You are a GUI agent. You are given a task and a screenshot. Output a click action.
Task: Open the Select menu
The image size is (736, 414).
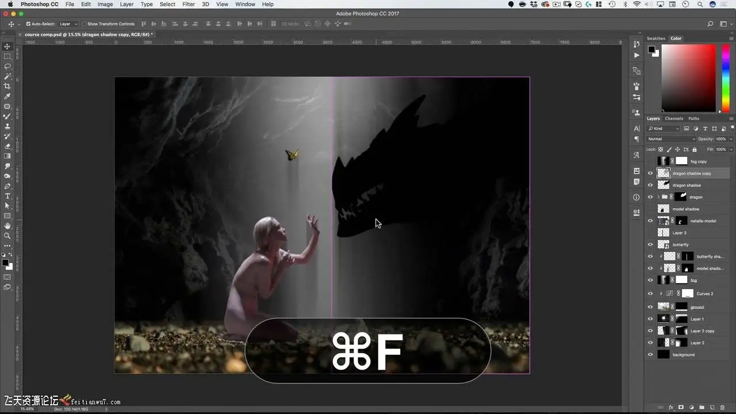point(167,4)
